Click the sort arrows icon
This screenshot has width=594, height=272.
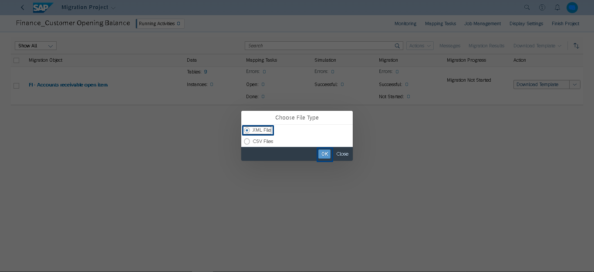(x=576, y=46)
